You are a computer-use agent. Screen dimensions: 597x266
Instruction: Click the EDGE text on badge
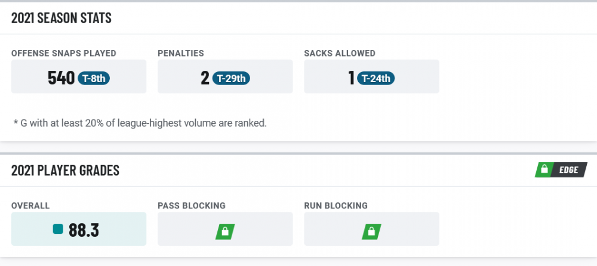568,170
